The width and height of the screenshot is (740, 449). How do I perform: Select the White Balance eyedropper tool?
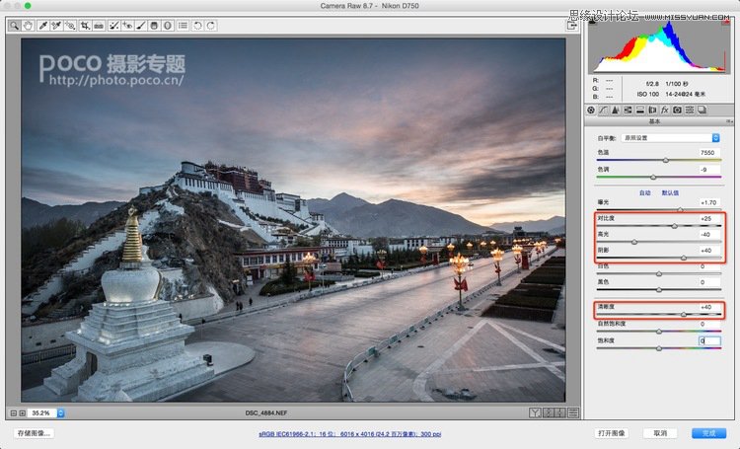point(42,26)
